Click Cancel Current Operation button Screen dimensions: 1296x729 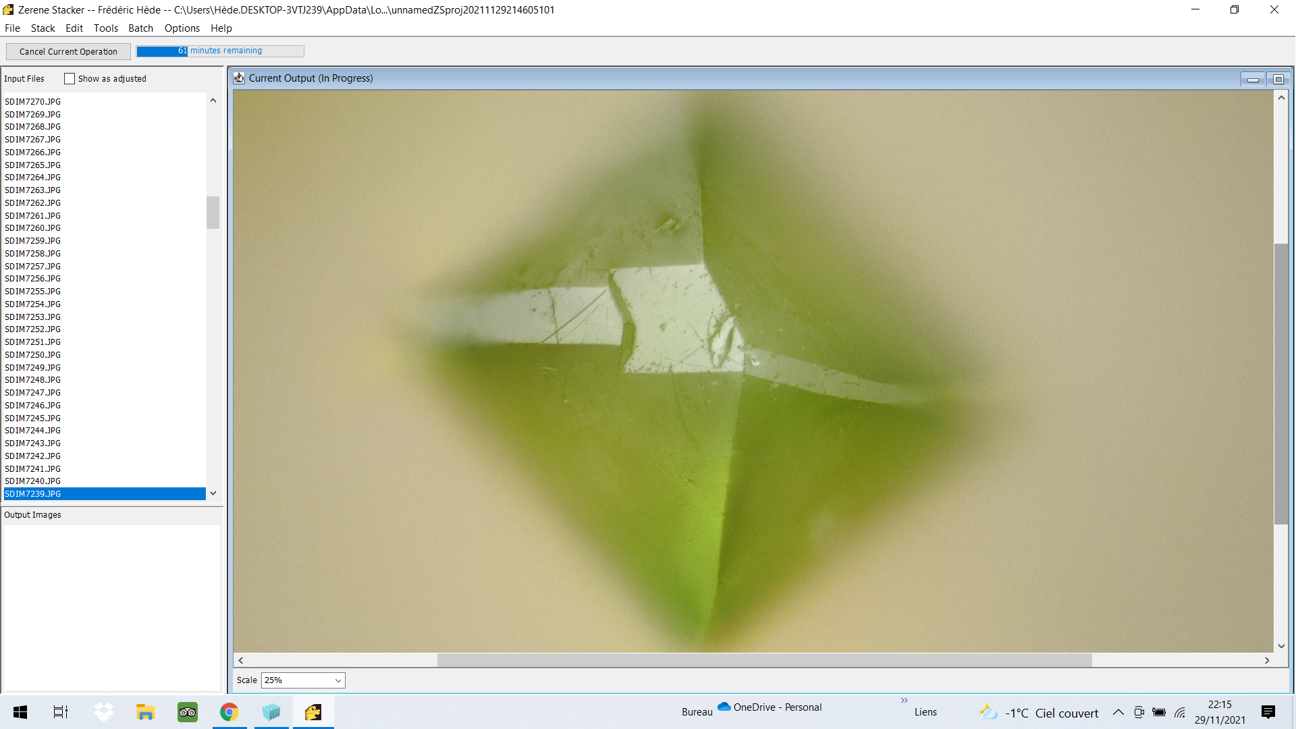[x=68, y=52]
